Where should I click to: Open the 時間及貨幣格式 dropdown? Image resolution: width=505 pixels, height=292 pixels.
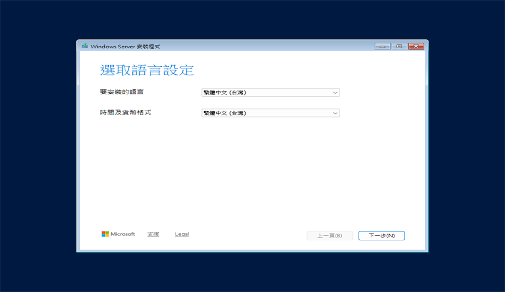coord(270,113)
